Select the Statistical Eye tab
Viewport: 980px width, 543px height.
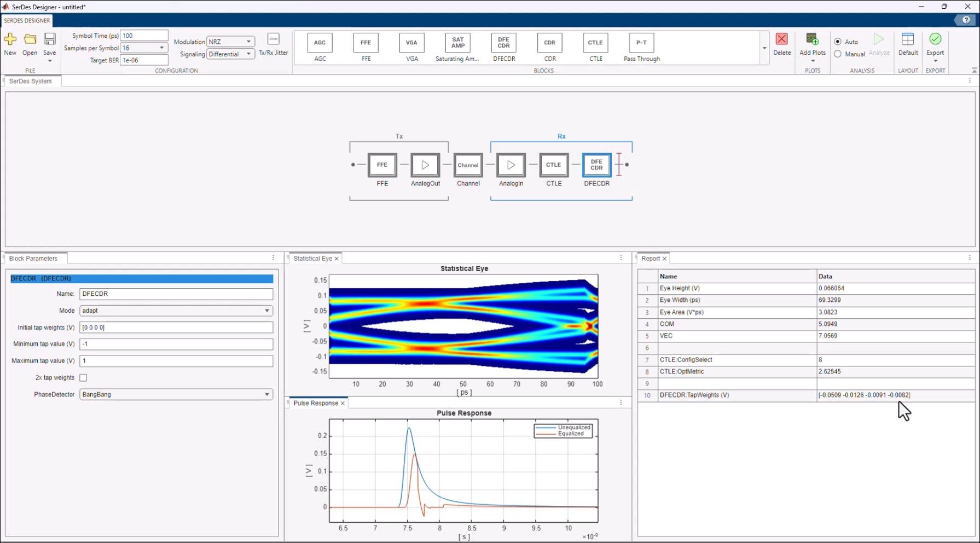point(312,258)
